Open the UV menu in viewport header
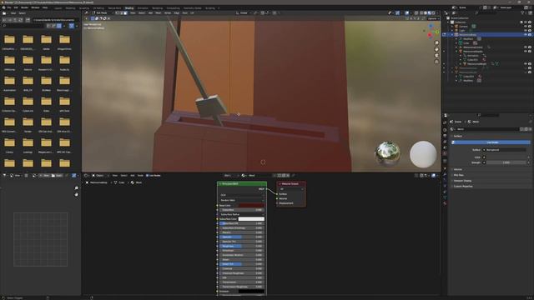This screenshot has width=534, height=300. pos(192,13)
